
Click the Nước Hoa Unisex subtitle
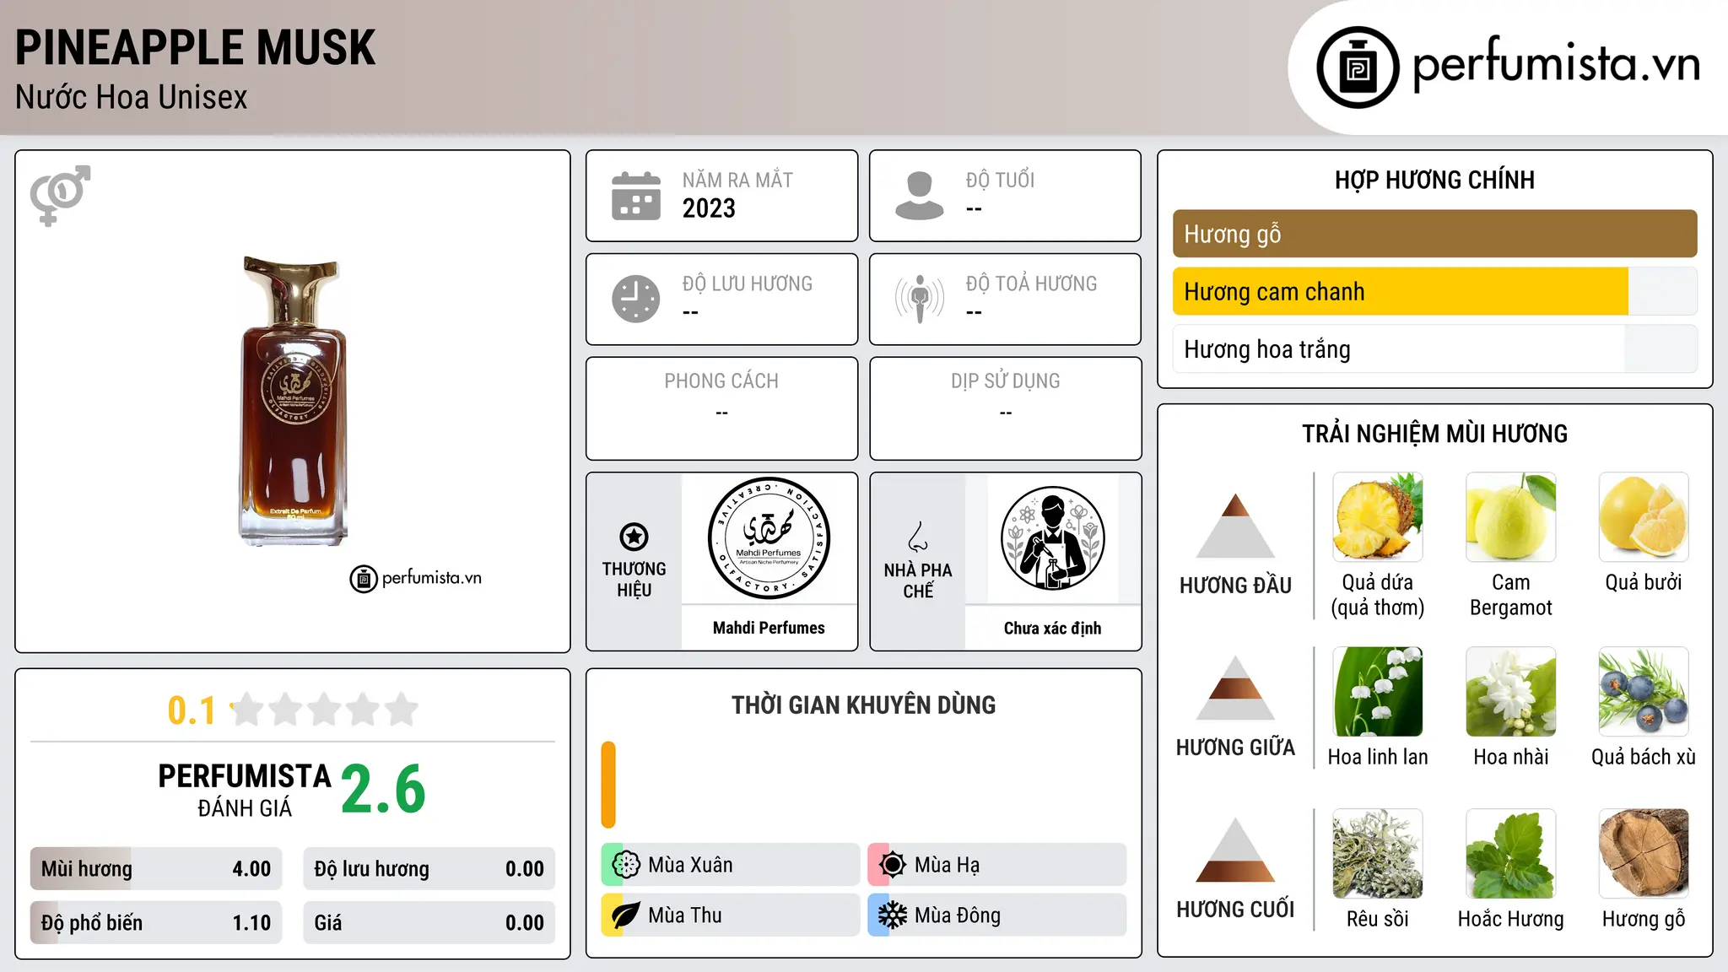(132, 98)
